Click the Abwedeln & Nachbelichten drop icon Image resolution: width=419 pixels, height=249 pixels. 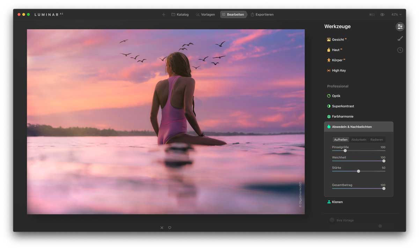329,127
